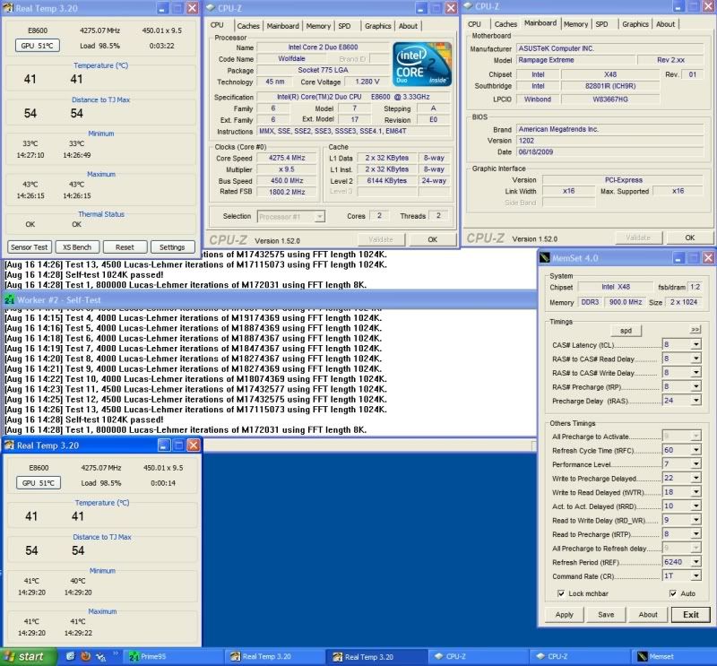
Task: Click Exit button in MemSet
Action: 690,614
